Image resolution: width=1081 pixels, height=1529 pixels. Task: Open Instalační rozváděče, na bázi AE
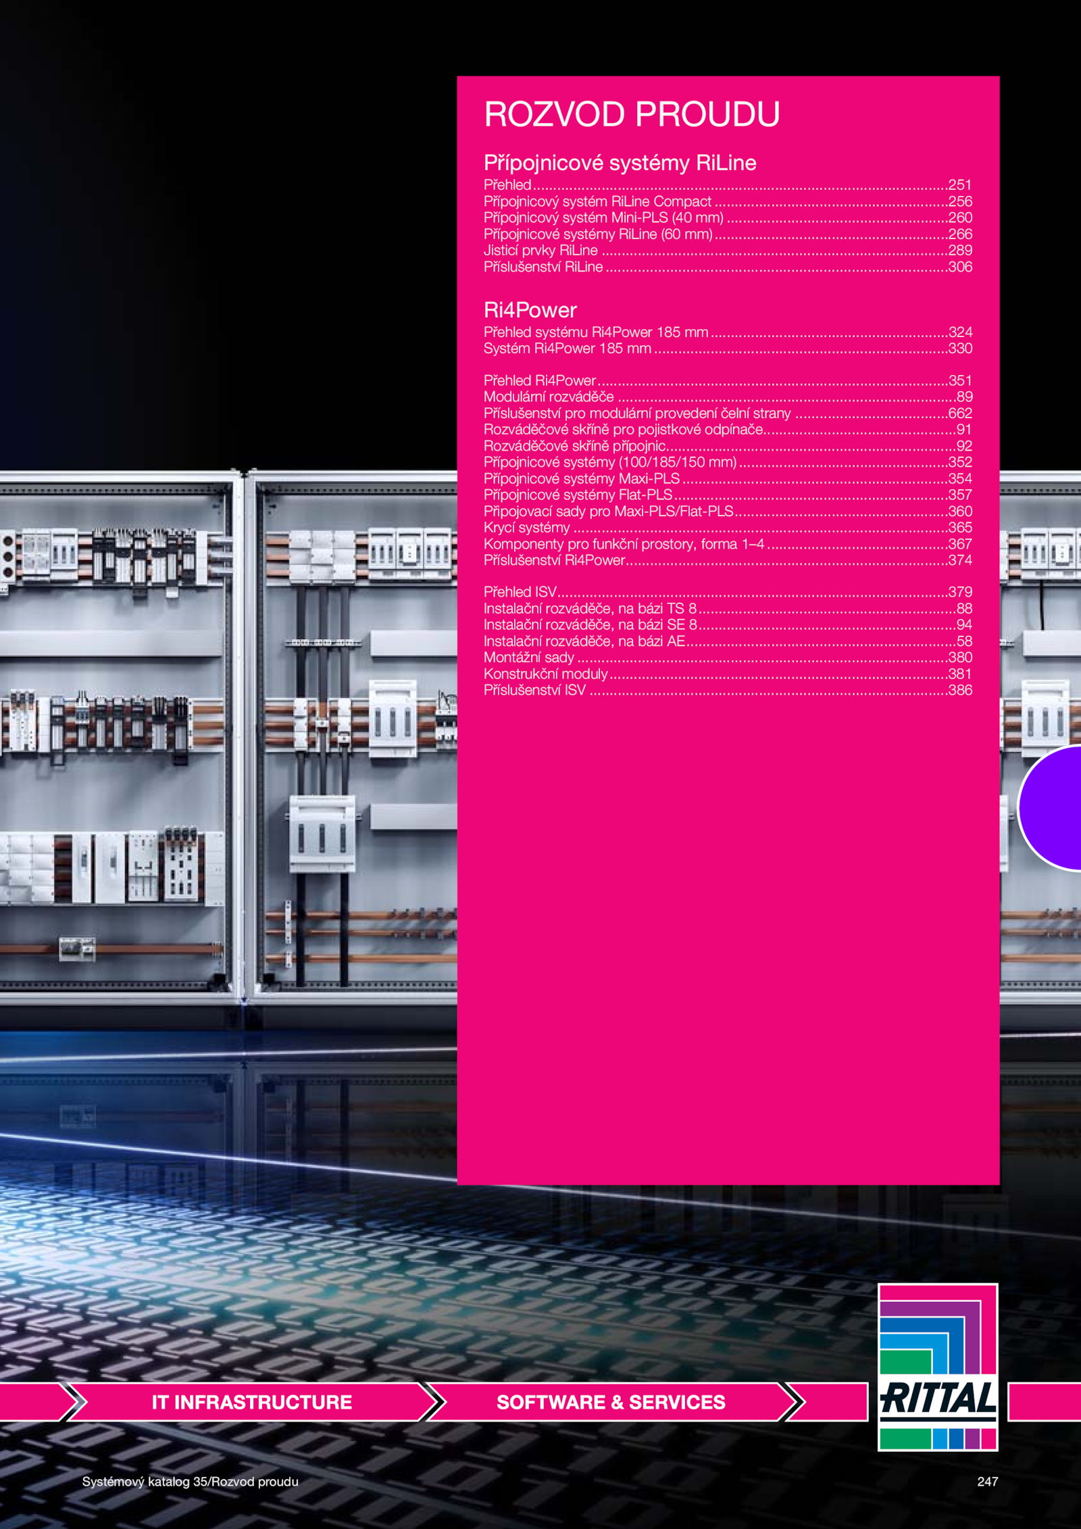(x=728, y=641)
